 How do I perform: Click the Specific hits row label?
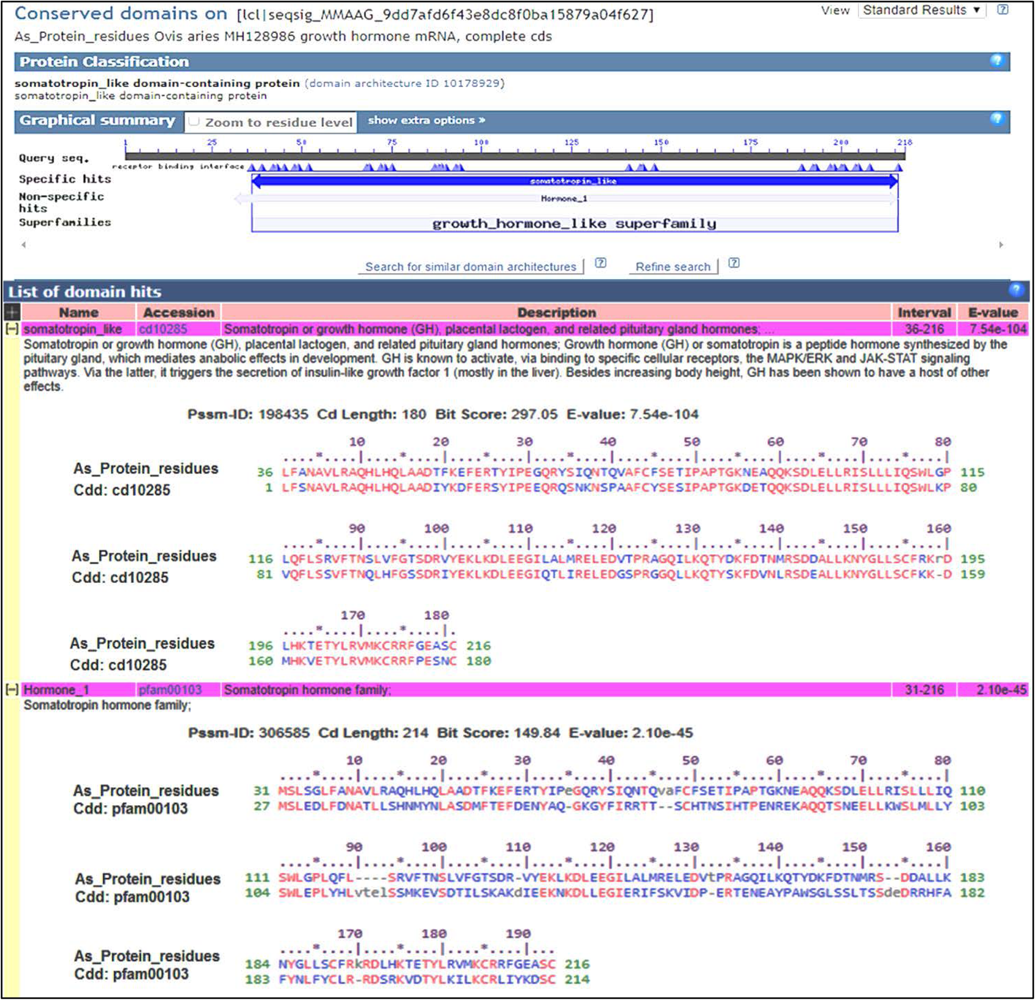[65, 179]
